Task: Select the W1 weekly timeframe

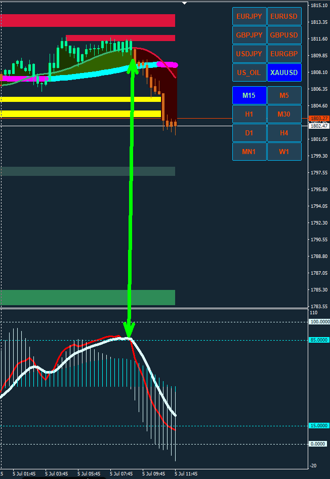Action: pos(284,152)
